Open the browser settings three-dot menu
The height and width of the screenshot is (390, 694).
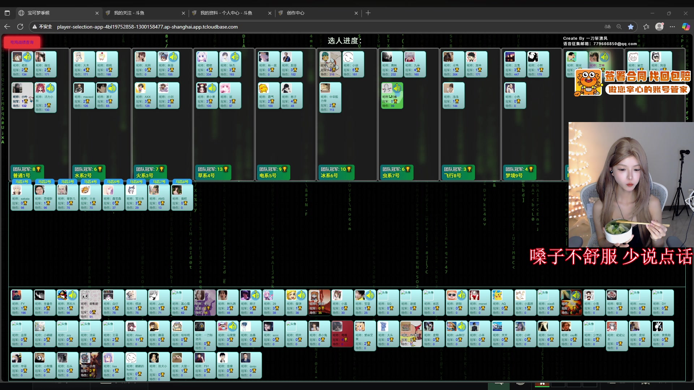(x=672, y=27)
